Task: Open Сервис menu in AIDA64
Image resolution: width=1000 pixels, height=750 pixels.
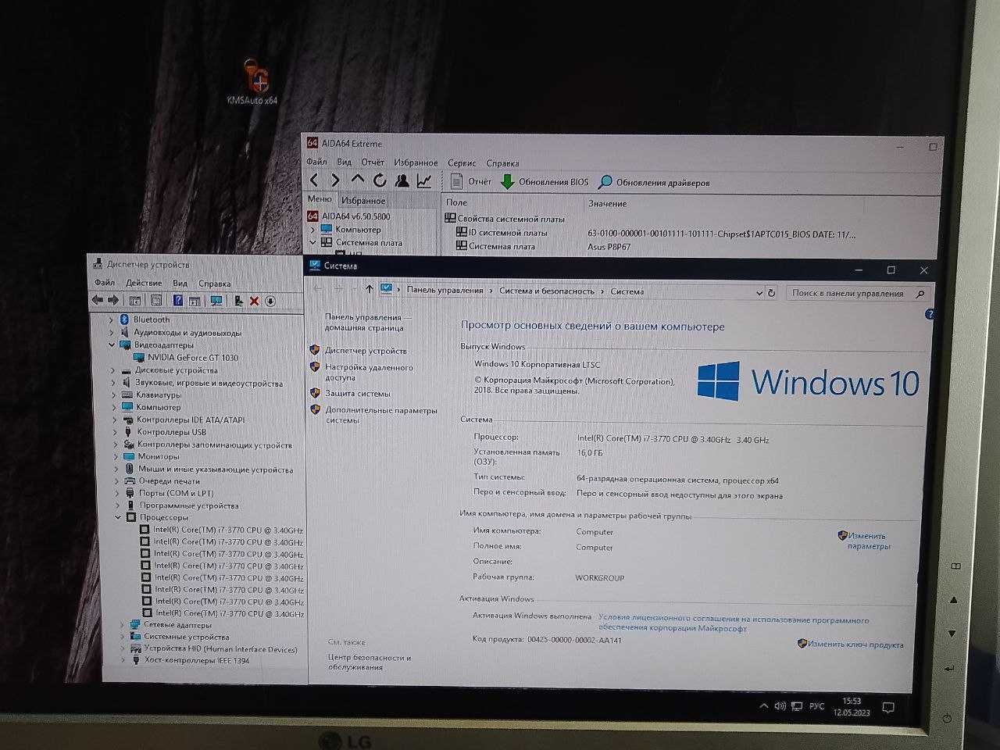Action: [462, 162]
